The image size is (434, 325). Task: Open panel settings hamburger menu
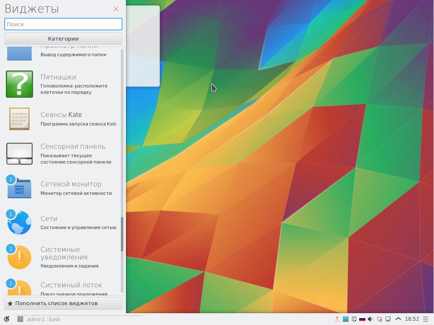click(426, 319)
